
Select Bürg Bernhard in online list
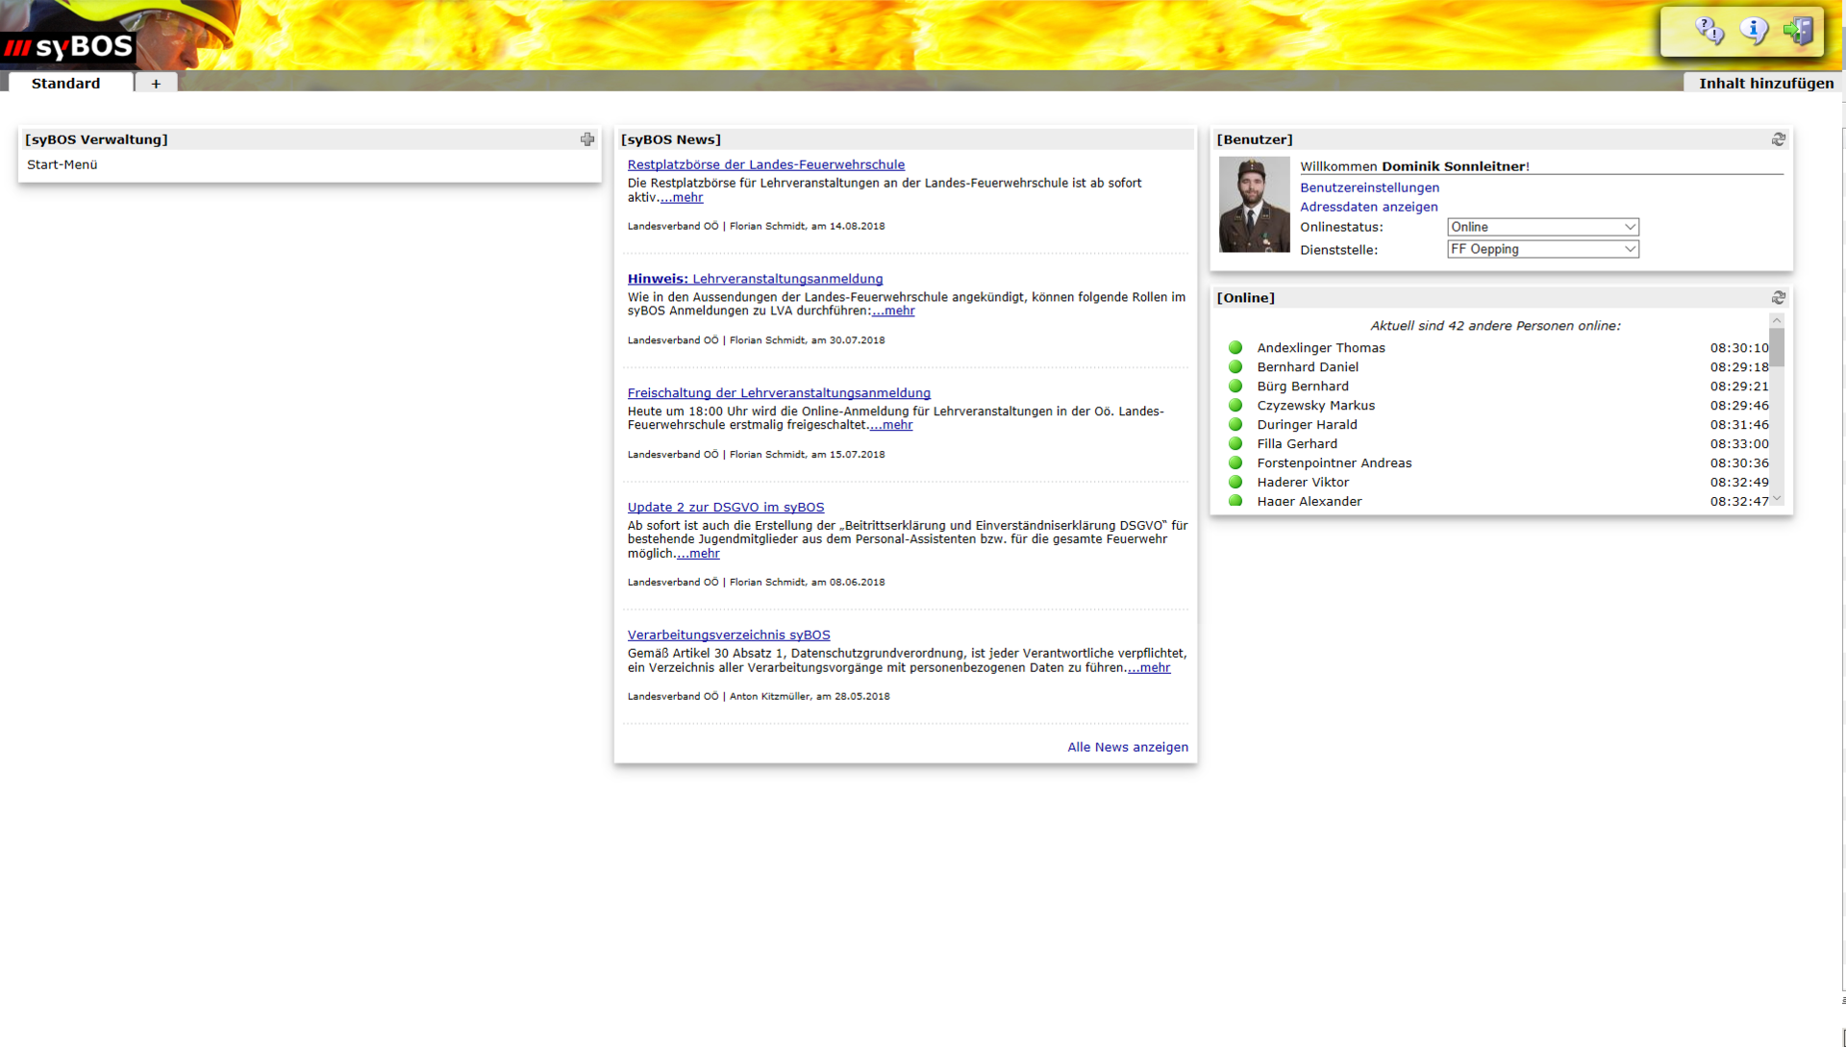click(x=1303, y=386)
